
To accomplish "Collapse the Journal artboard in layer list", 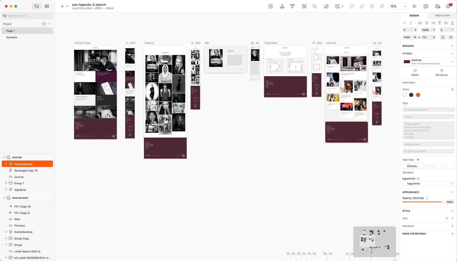I will pos(4,157).
